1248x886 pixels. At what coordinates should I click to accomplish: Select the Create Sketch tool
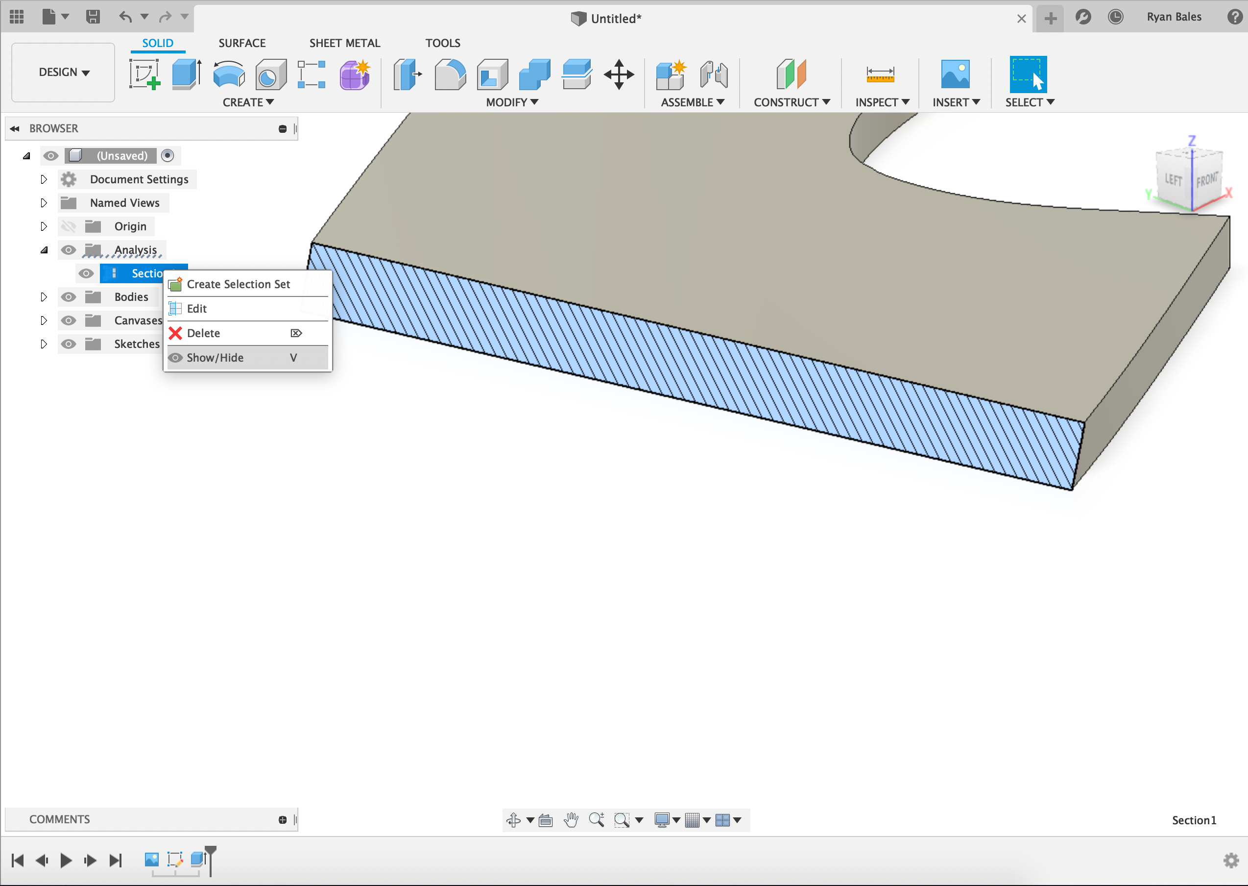[x=144, y=74]
